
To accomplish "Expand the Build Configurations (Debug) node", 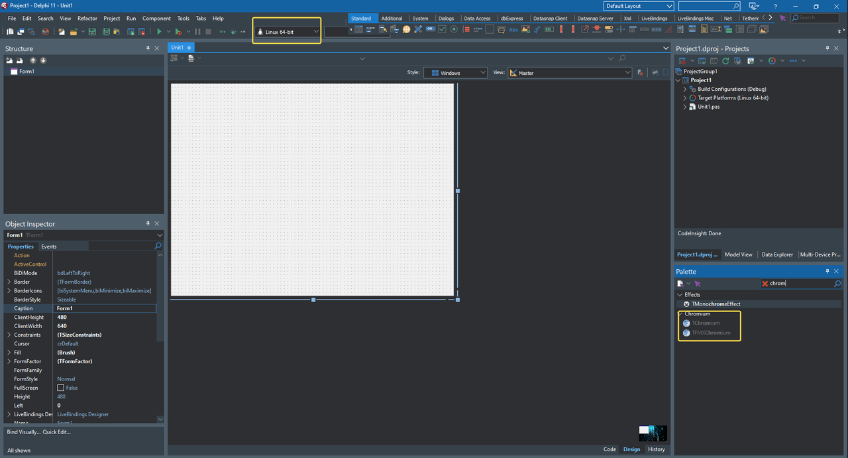I will [685, 89].
